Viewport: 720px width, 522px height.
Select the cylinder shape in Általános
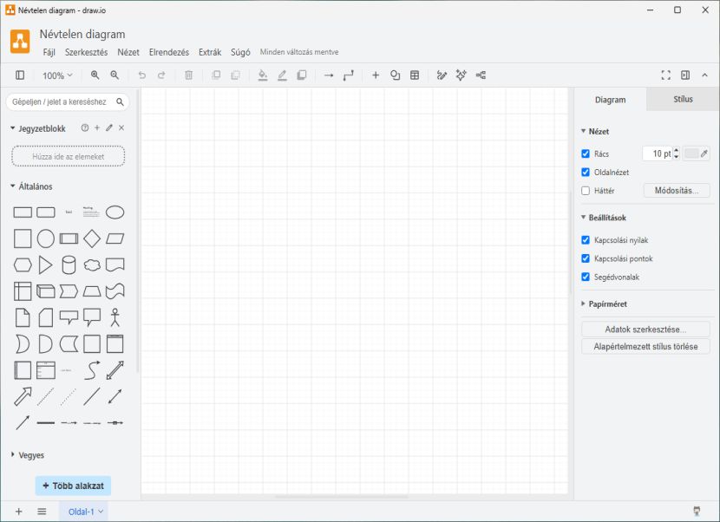(x=69, y=265)
